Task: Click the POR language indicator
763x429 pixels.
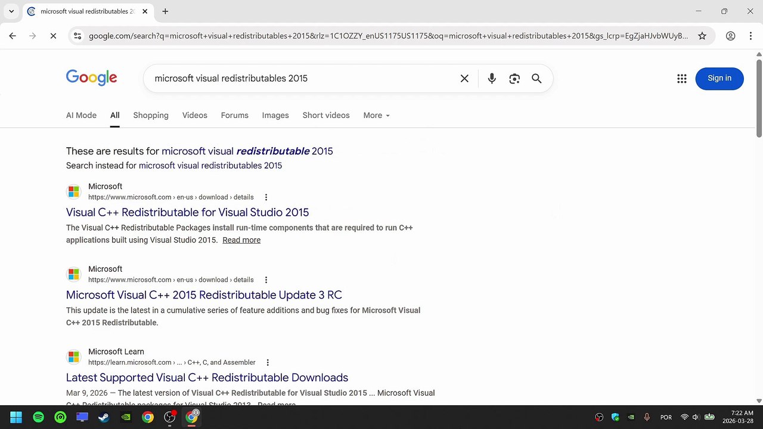Action: 666,417
